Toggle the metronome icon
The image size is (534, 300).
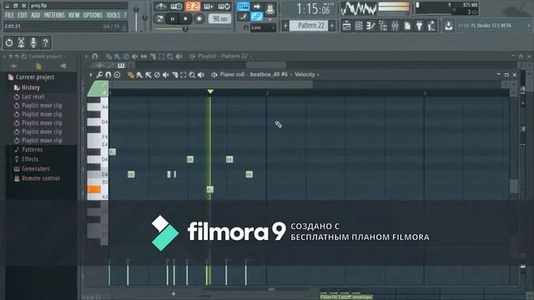[x=160, y=6]
